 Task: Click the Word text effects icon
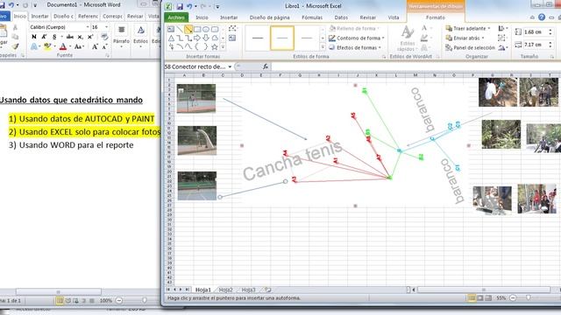(33, 46)
